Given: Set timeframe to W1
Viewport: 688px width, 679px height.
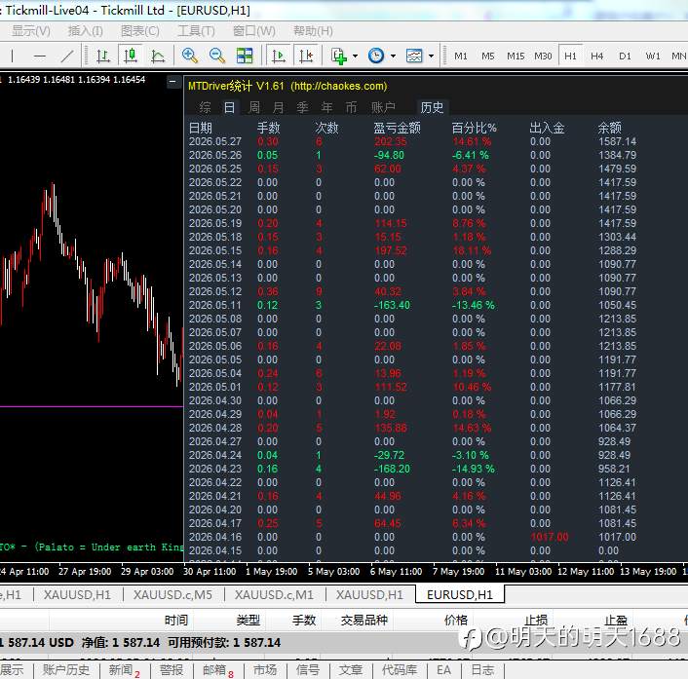Looking at the screenshot, I should tap(653, 57).
